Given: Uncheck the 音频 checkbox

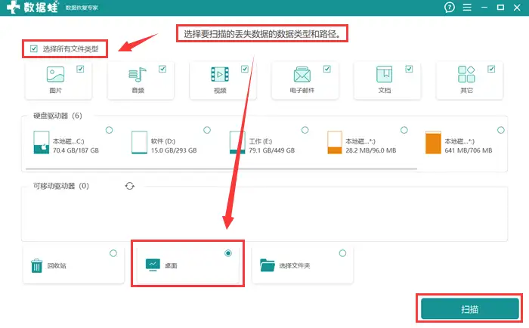Looking at the screenshot, I should point(162,69).
